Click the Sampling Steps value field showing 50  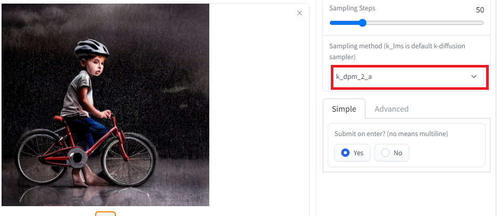pyautogui.click(x=480, y=10)
